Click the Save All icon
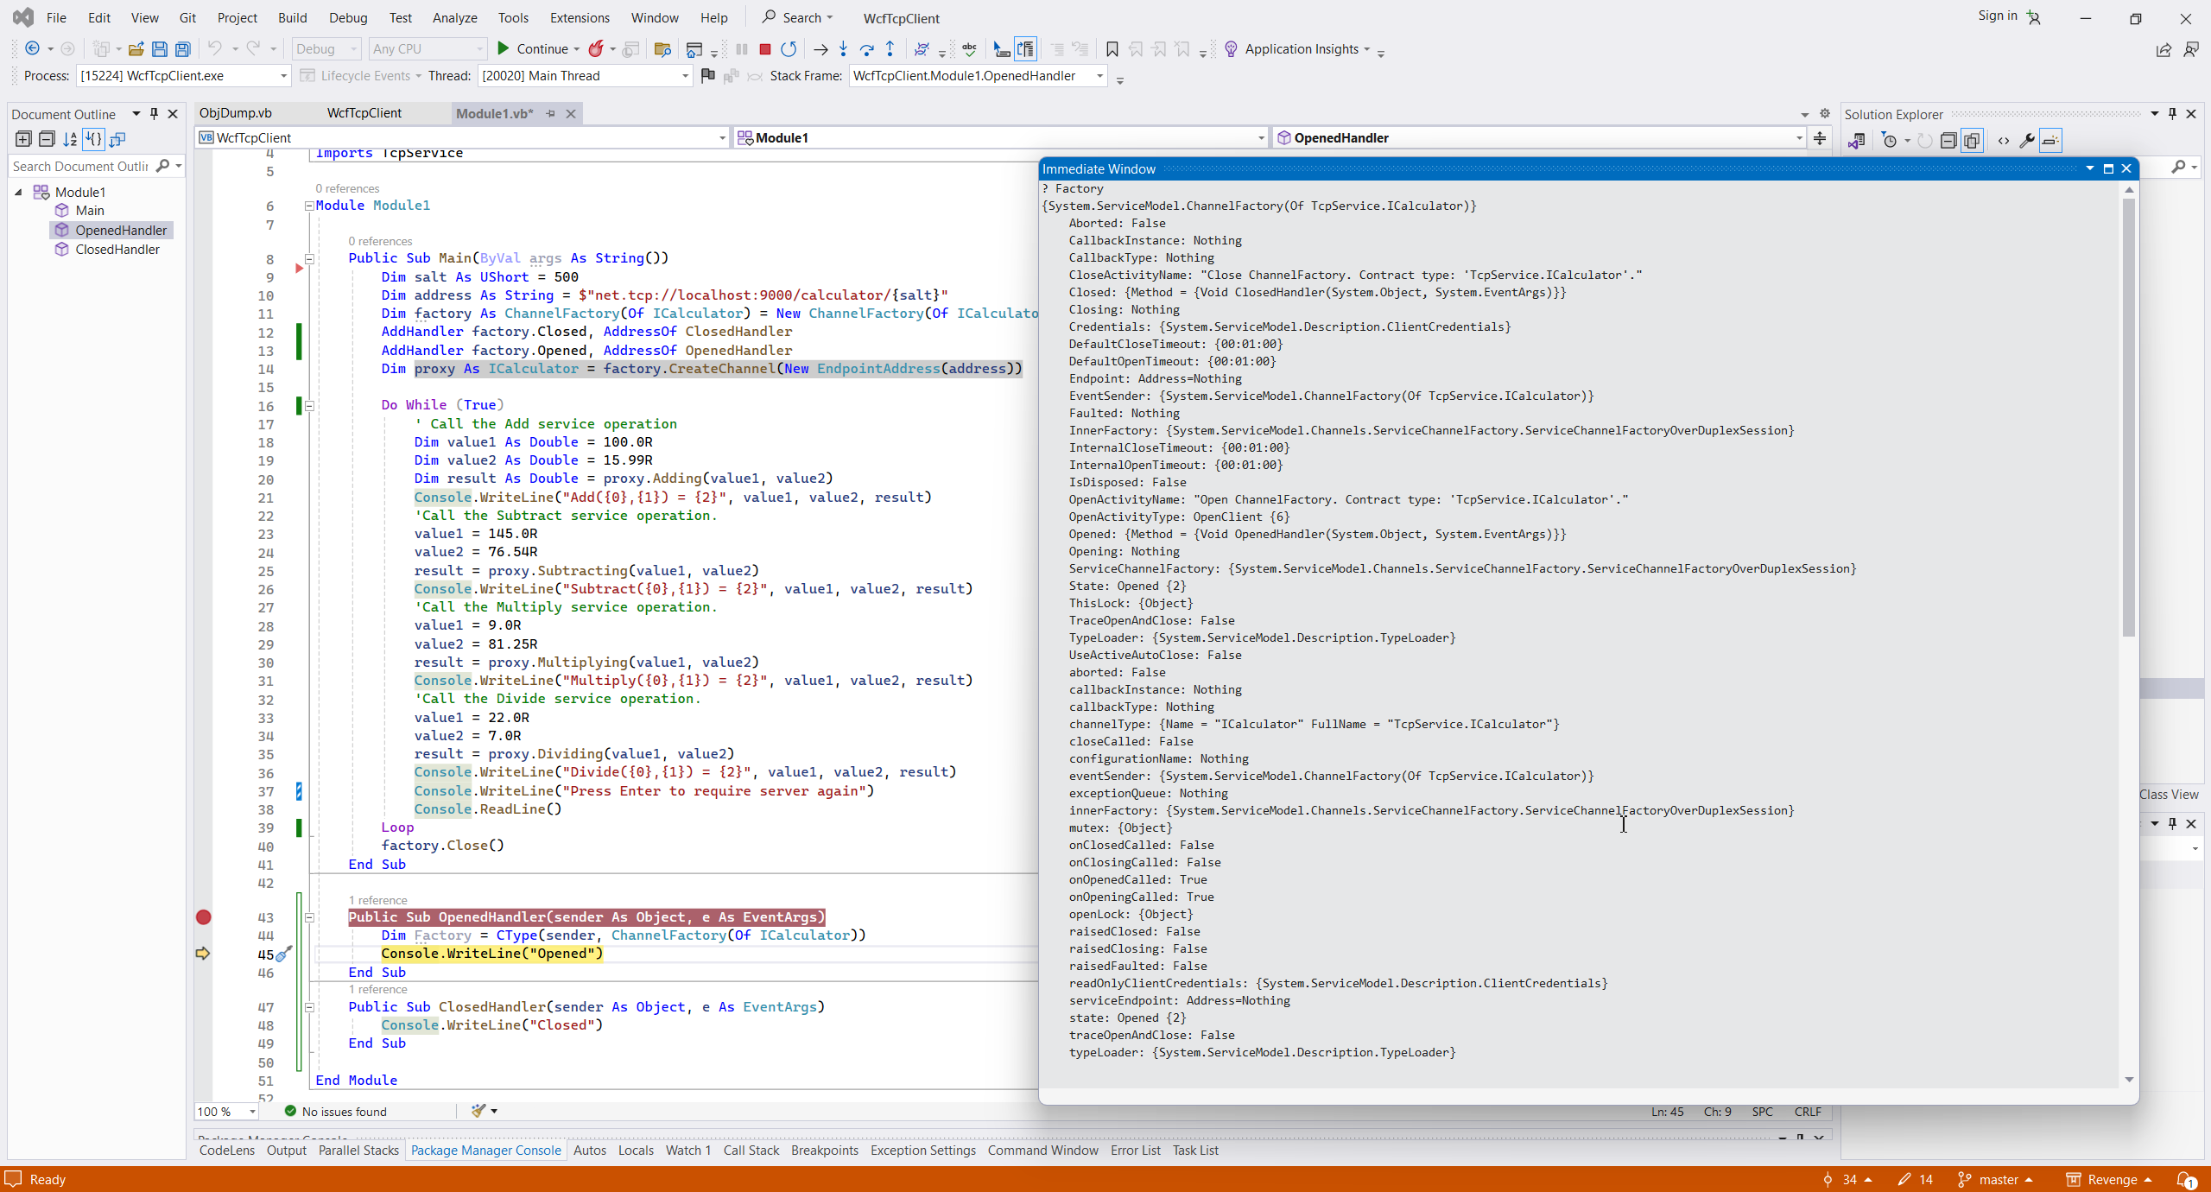This screenshot has height=1192, width=2211. 183,49
